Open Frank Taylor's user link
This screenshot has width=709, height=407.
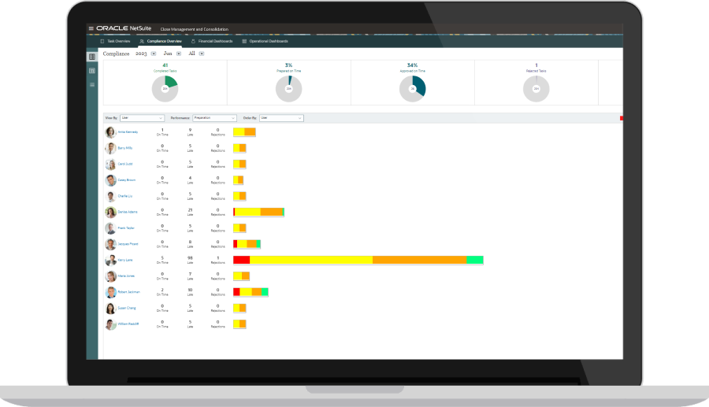click(126, 228)
